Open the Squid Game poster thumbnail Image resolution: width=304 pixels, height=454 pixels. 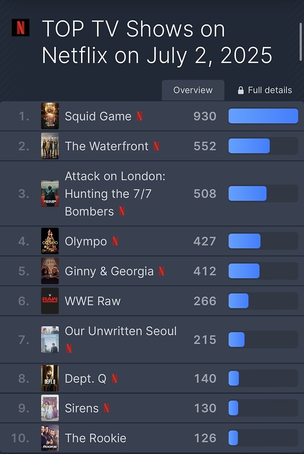click(x=50, y=116)
